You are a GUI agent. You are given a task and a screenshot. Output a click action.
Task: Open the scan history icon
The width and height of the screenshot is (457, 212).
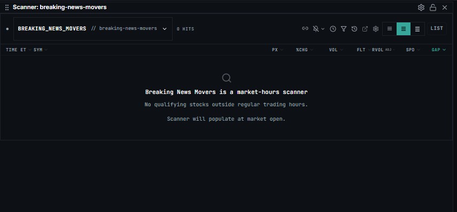354,28
